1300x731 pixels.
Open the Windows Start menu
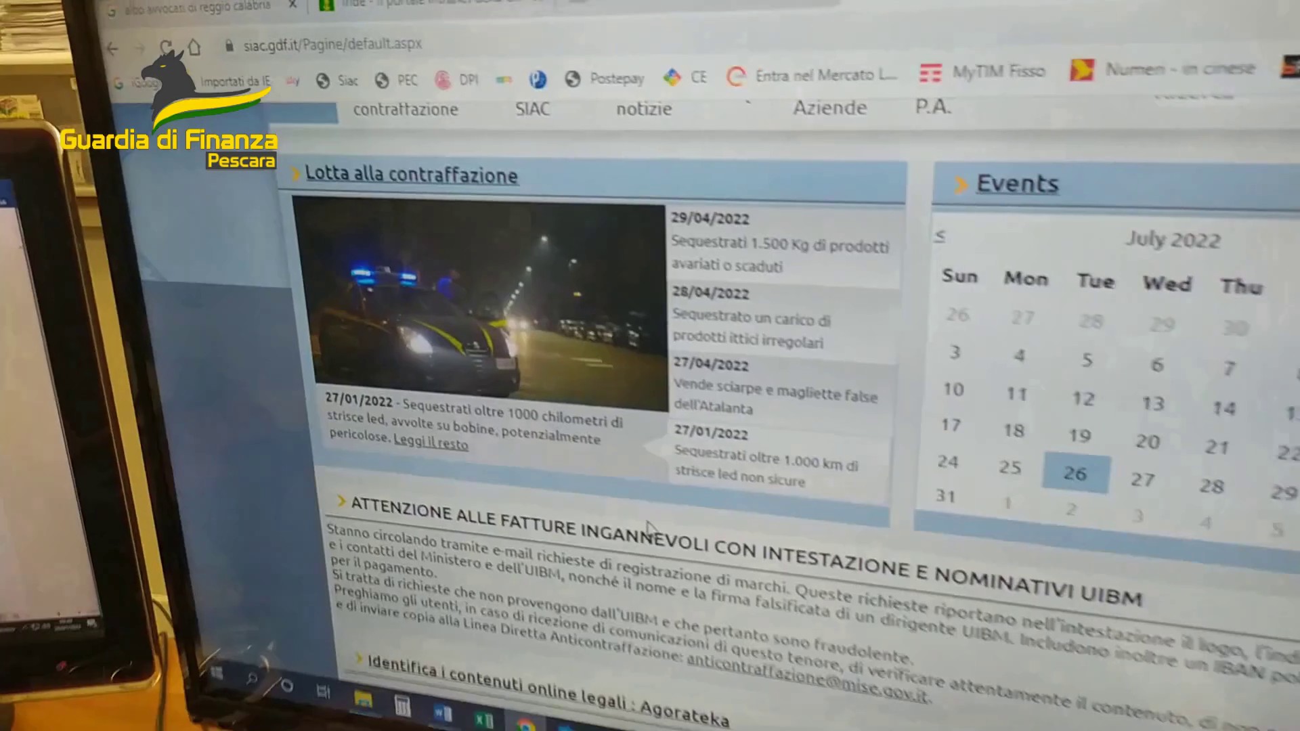click(217, 673)
